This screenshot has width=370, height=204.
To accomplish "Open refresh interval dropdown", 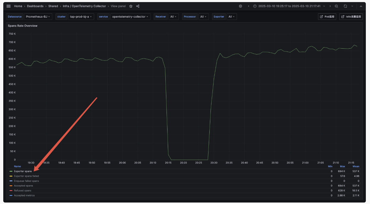I will click(352, 6).
